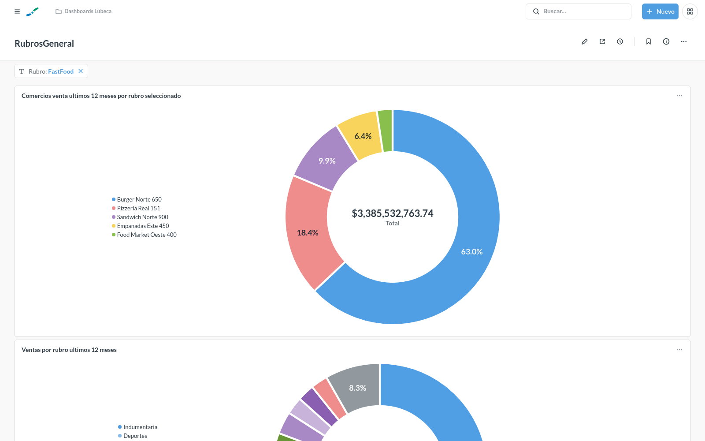705x441 pixels.
Task: Focus the Buscar search field
Action: pos(579,11)
